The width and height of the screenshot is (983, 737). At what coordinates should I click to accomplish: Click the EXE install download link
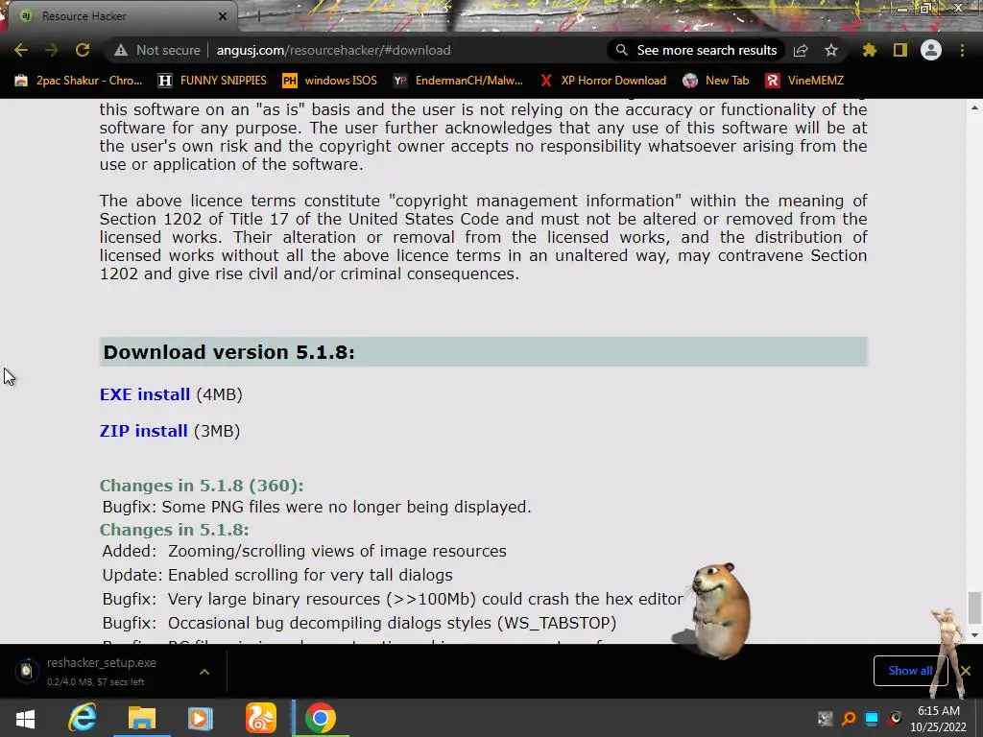(x=145, y=394)
